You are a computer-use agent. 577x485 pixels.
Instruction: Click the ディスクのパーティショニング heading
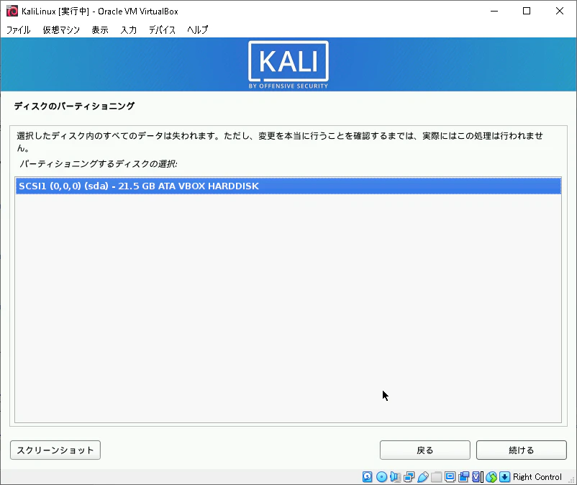pyautogui.click(x=74, y=106)
